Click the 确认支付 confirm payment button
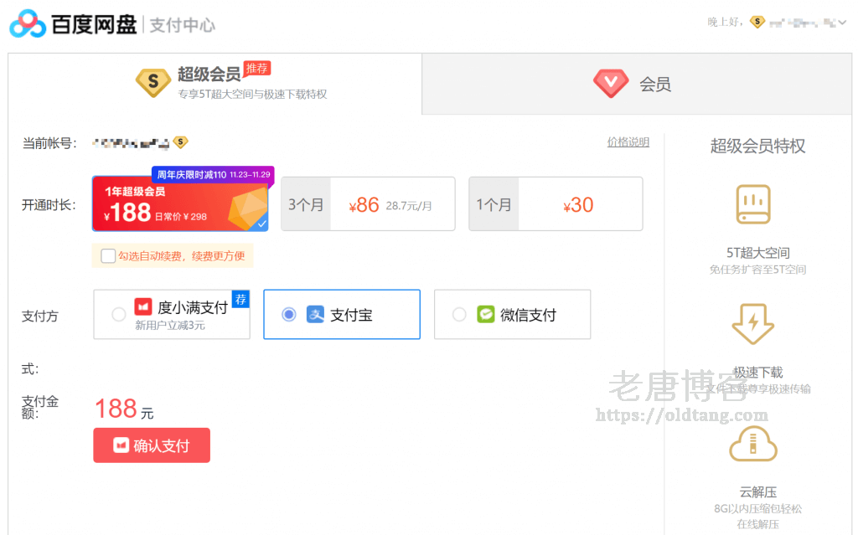Screen dimensions: 858x535 click(x=152, y=445)
